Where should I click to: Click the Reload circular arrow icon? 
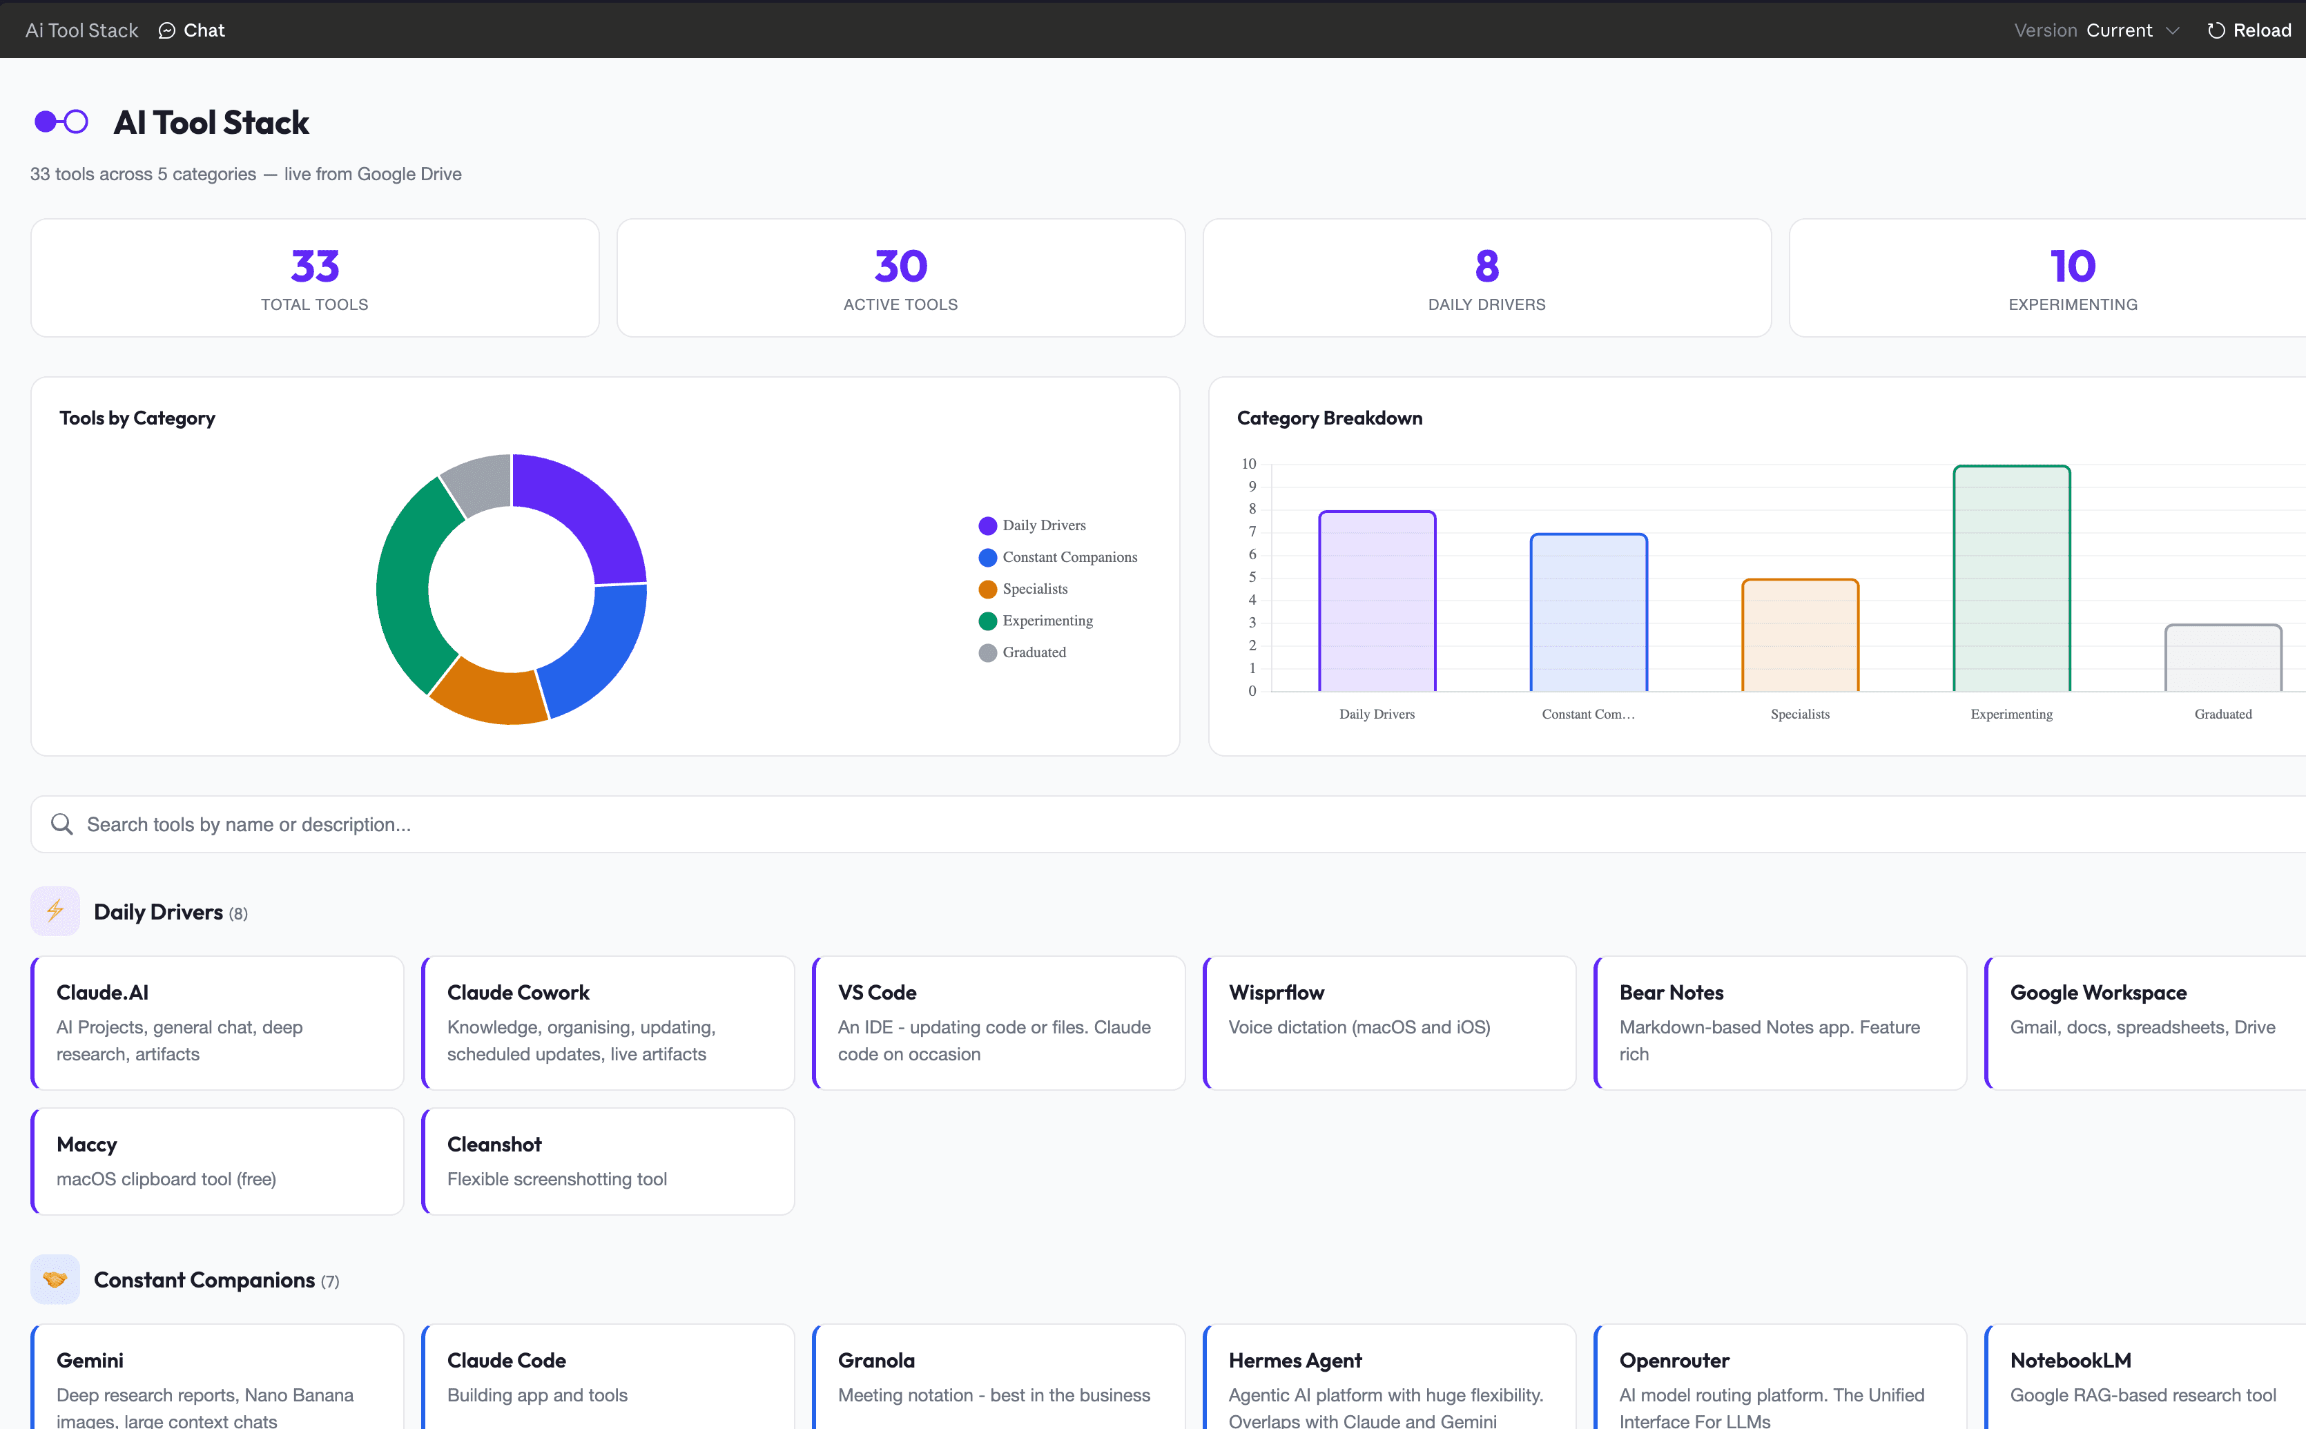(x=2216, y=30)
